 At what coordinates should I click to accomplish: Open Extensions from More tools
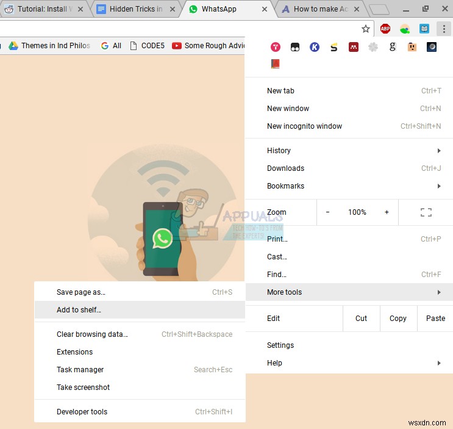click(x=140, y=352)
